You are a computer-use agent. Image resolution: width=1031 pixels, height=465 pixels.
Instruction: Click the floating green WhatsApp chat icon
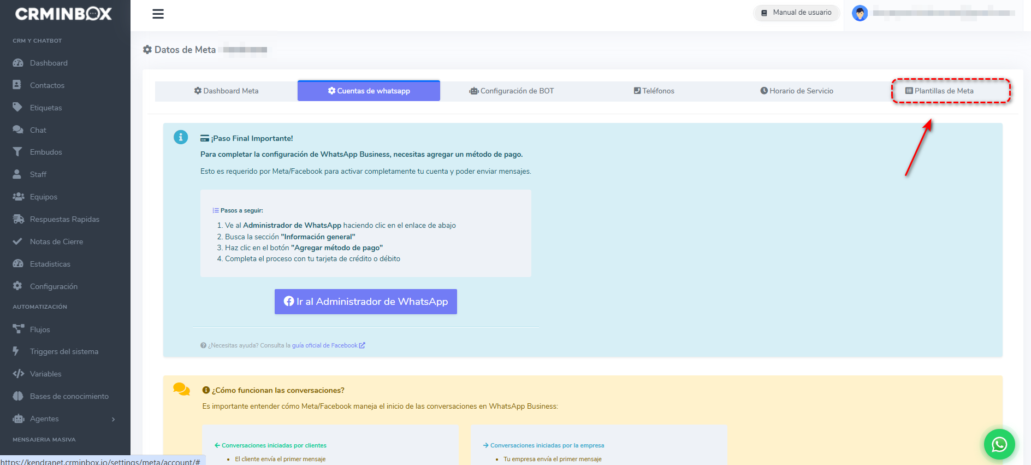click(999, 444)
